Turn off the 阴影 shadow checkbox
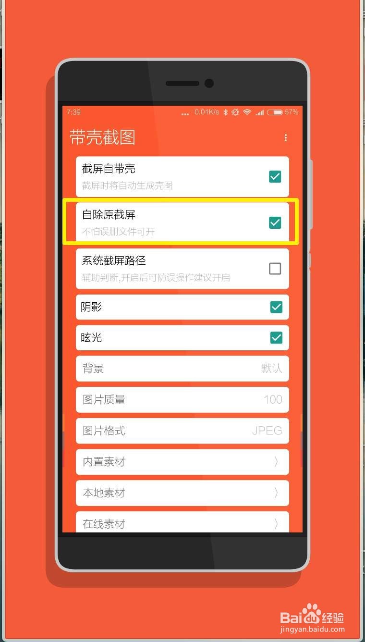This screenshot has width=365, height=642. (276, 307)
